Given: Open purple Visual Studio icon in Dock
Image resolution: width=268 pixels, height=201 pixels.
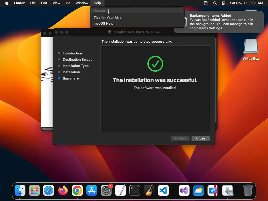Looking at the screenshot, I should point(184,190).
